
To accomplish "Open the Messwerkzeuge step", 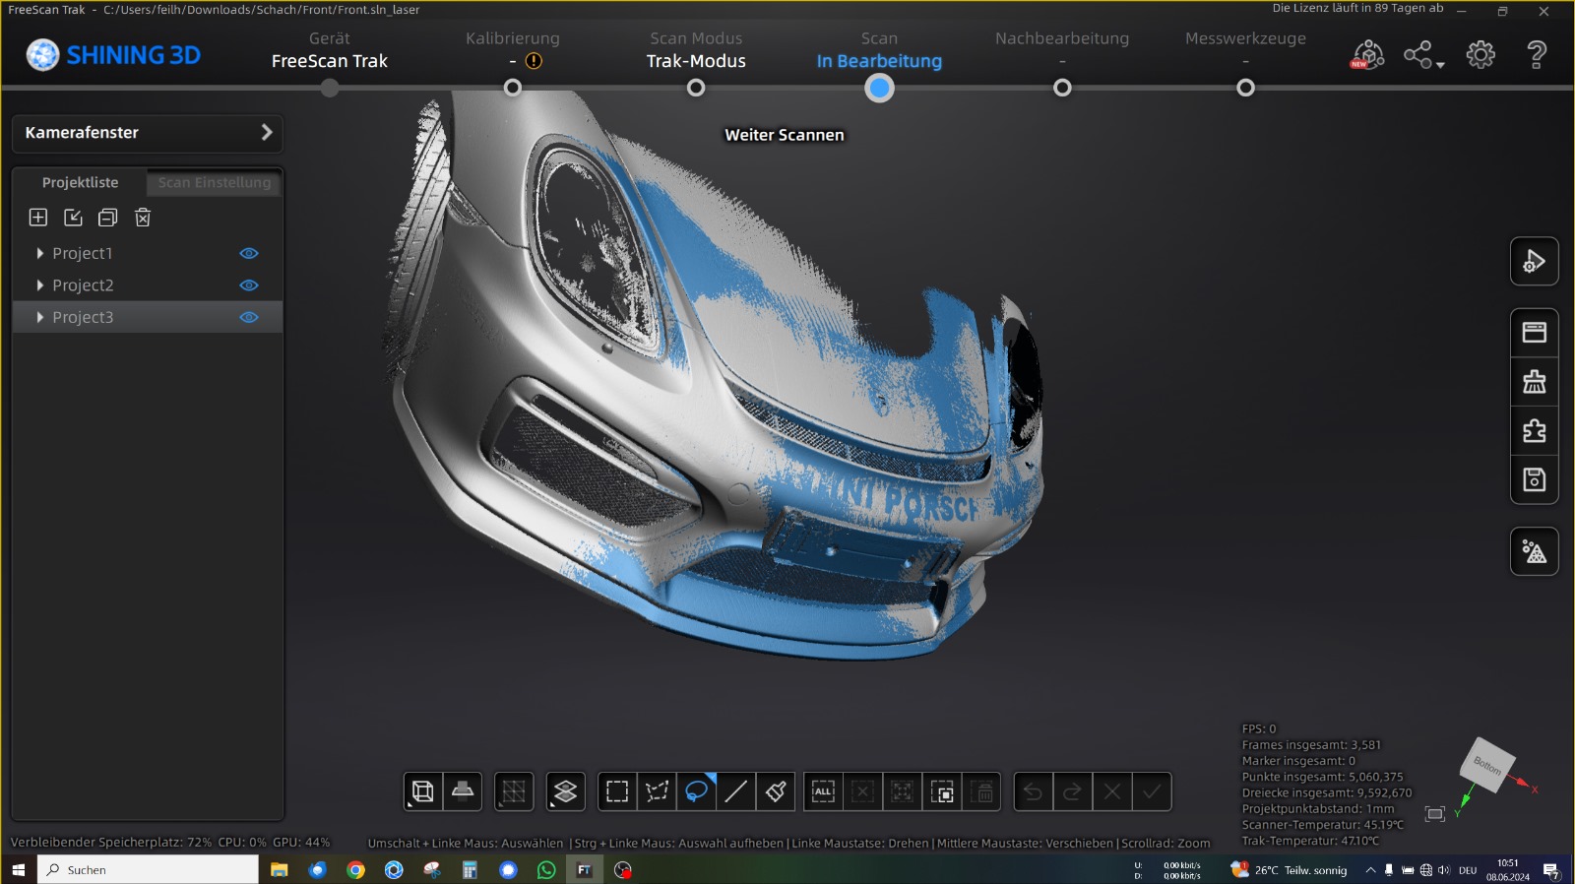I will pyautogui.click(x=1245, y=61).
